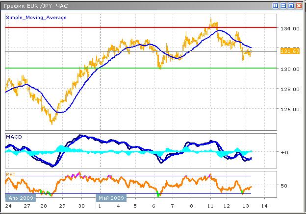Click date 28 on the time axis
306x214 pixels.
pyautogui.click(x=43, y=206)
